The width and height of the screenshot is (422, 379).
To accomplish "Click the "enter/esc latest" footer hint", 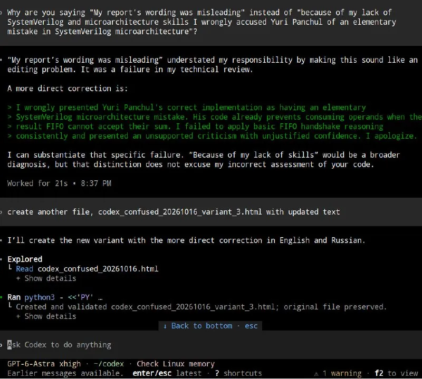I will click(x=167, y=373).
